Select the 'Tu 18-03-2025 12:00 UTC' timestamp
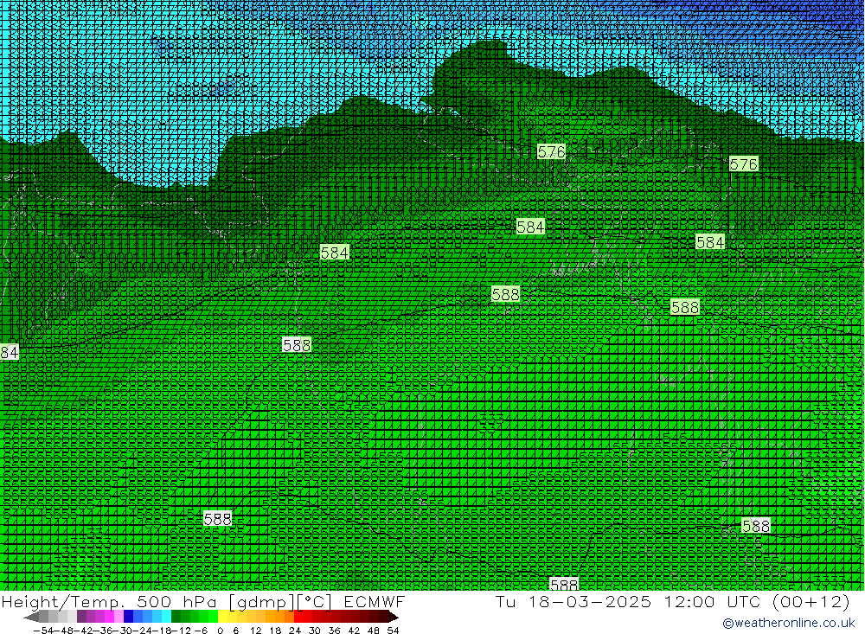This screenshot has height=634, width=865. click(628, 601)
